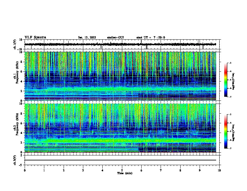The width and height of the screenshot is (247, 191).
Task: Click the upper color scale bar for ch.1
Action: point(225,80)
